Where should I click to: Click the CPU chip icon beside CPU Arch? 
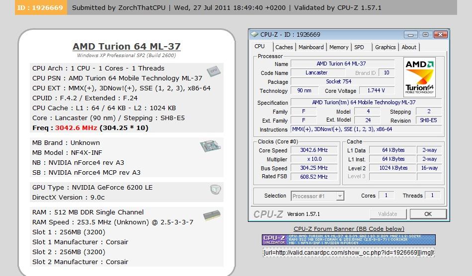coord(214,71)
